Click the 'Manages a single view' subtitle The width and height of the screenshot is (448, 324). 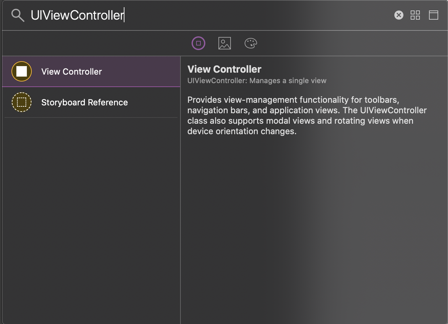(x=288, y=81)
